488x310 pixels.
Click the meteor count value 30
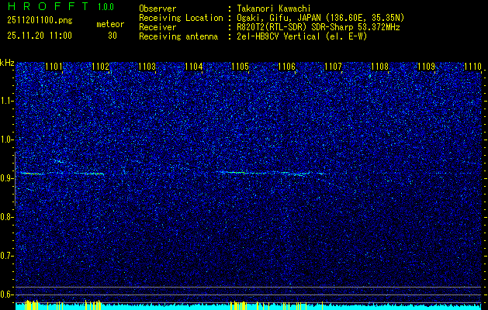tap(112, 36)
